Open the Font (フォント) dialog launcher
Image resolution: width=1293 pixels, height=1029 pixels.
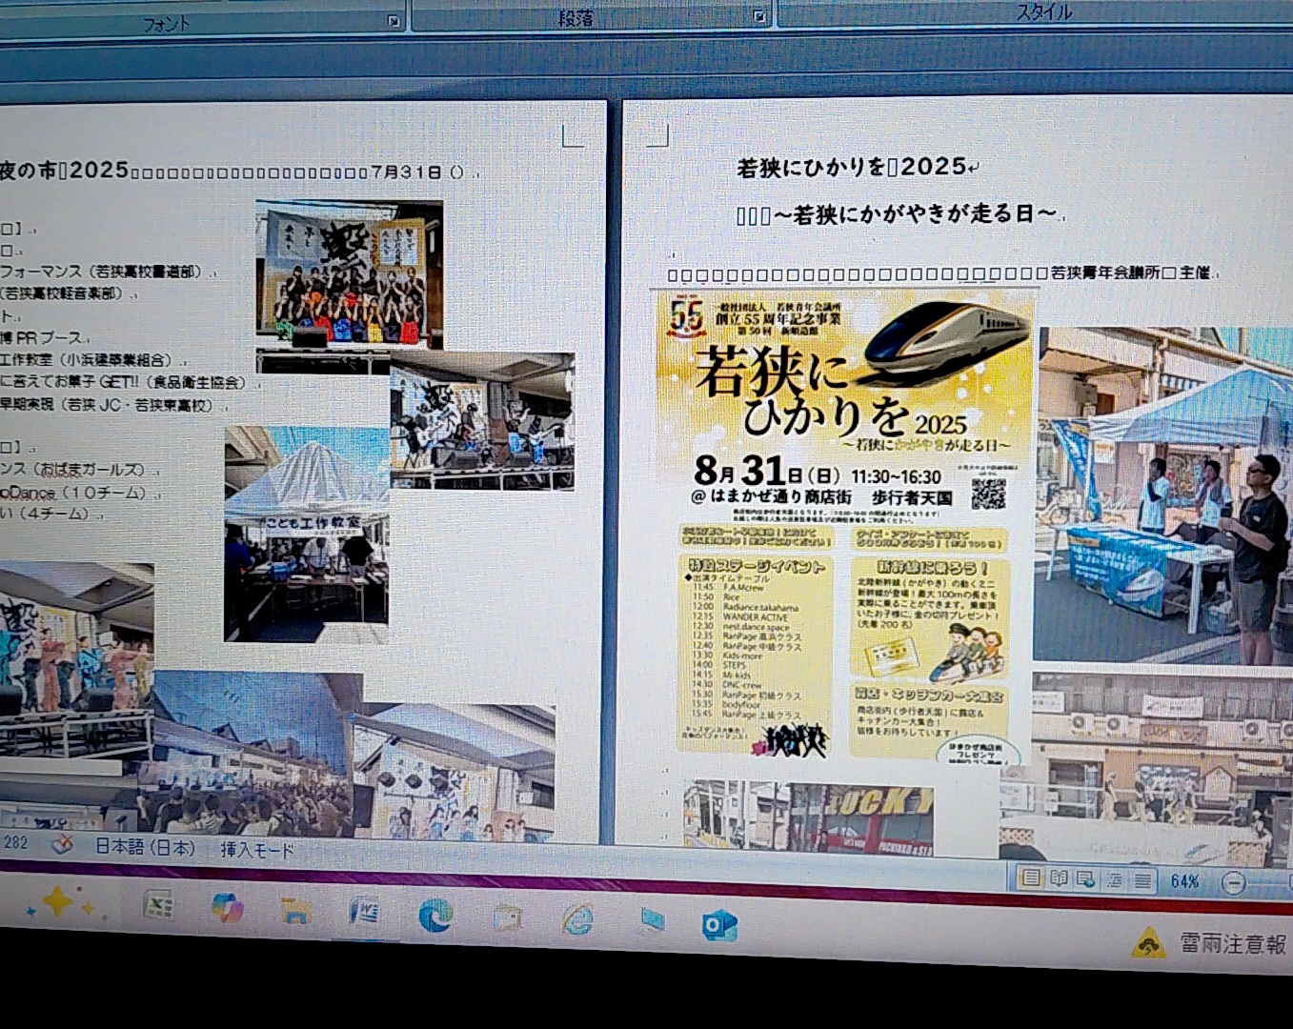(394, 20)
